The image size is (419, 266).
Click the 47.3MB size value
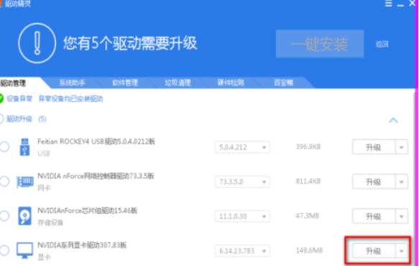coord(308,216)
